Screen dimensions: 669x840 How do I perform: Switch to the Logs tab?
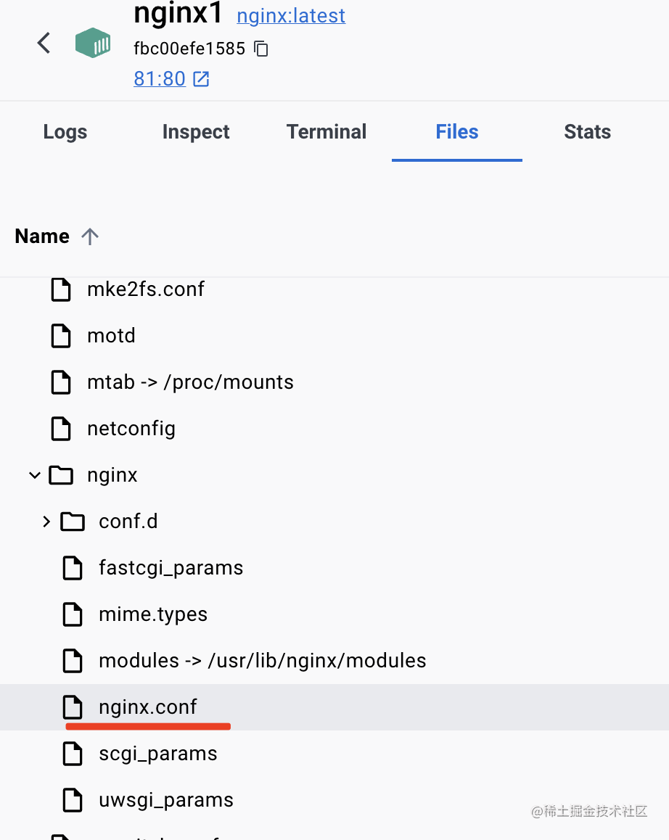[65, 132]
